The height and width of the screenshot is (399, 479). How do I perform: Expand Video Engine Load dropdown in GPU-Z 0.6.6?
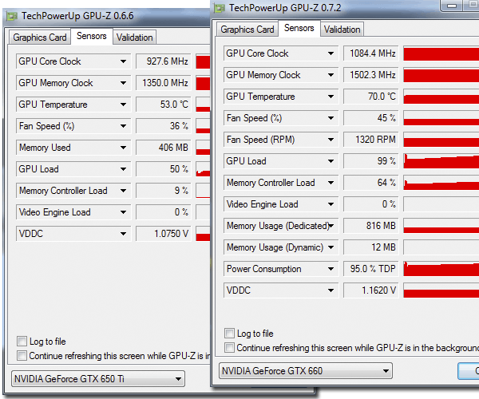coord(123,212)
